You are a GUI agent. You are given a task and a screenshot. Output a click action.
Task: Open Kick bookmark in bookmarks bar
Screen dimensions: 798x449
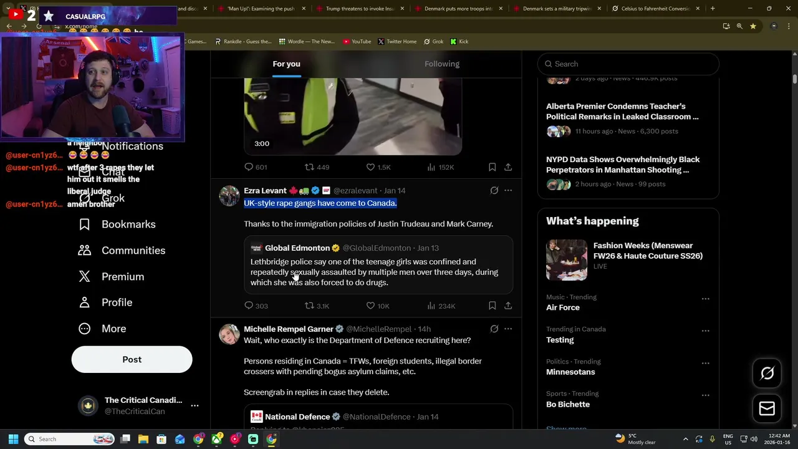tap(459, 42)
